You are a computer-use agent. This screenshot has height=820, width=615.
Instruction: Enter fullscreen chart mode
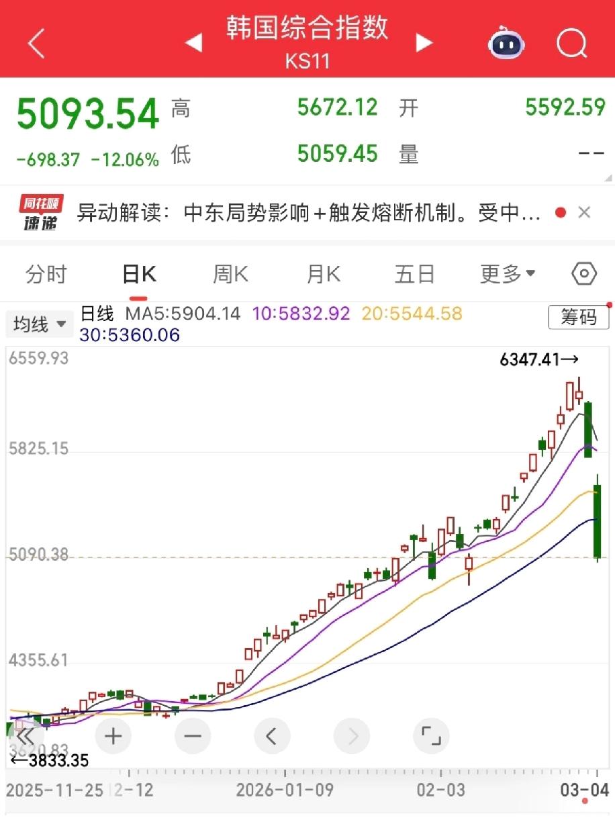point(431,736)
